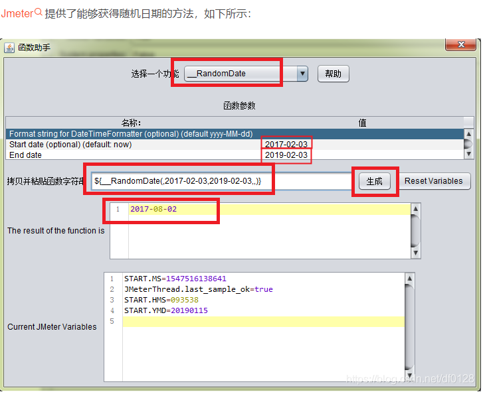Image resolution: width=483 pixels, height=394 pixels.
Task: Click the 名称 column header
Action: [132, 123]
